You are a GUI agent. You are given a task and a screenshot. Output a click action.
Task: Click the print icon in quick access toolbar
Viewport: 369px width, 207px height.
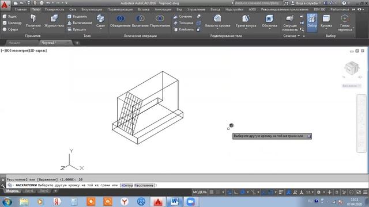42,3
